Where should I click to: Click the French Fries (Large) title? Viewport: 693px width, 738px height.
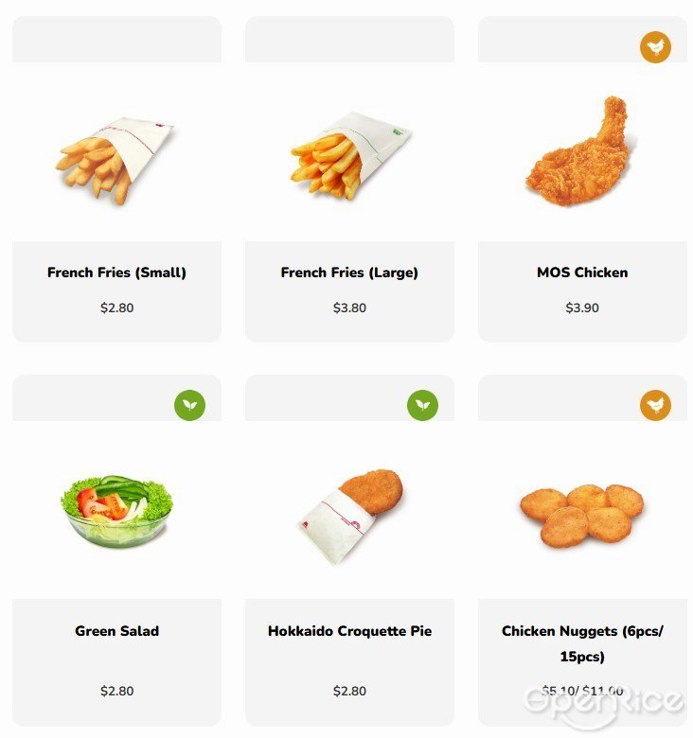[349, 272]
